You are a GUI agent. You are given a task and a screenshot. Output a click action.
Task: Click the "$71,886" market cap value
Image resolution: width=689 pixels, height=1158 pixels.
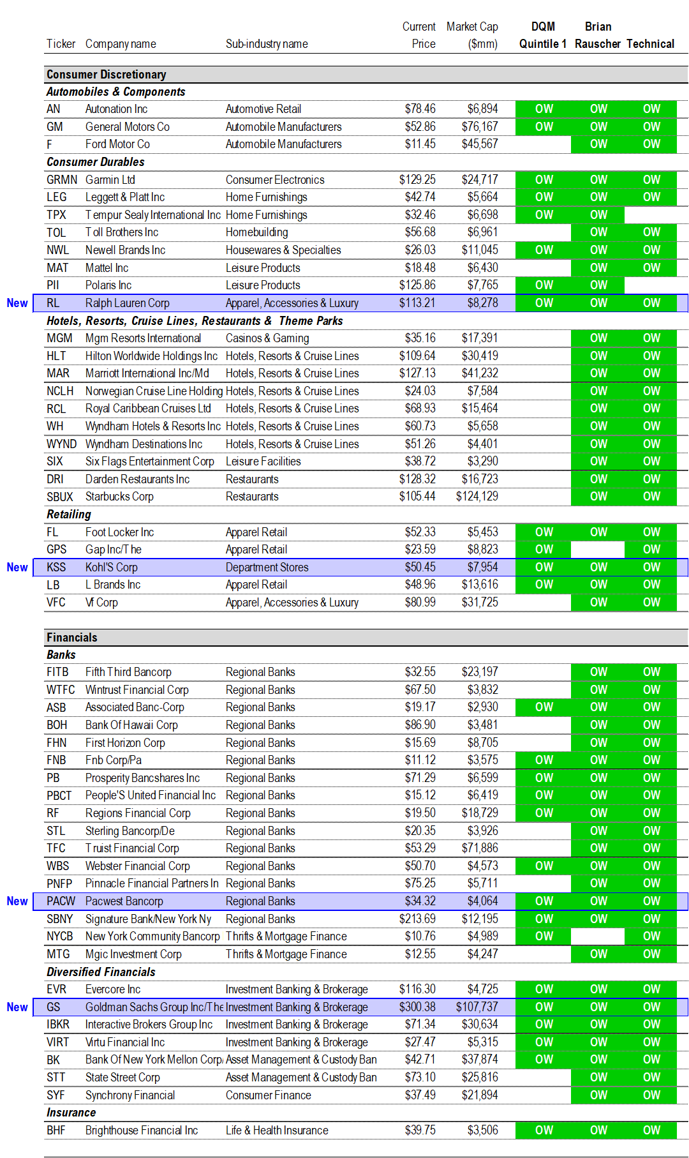[480, 848]
